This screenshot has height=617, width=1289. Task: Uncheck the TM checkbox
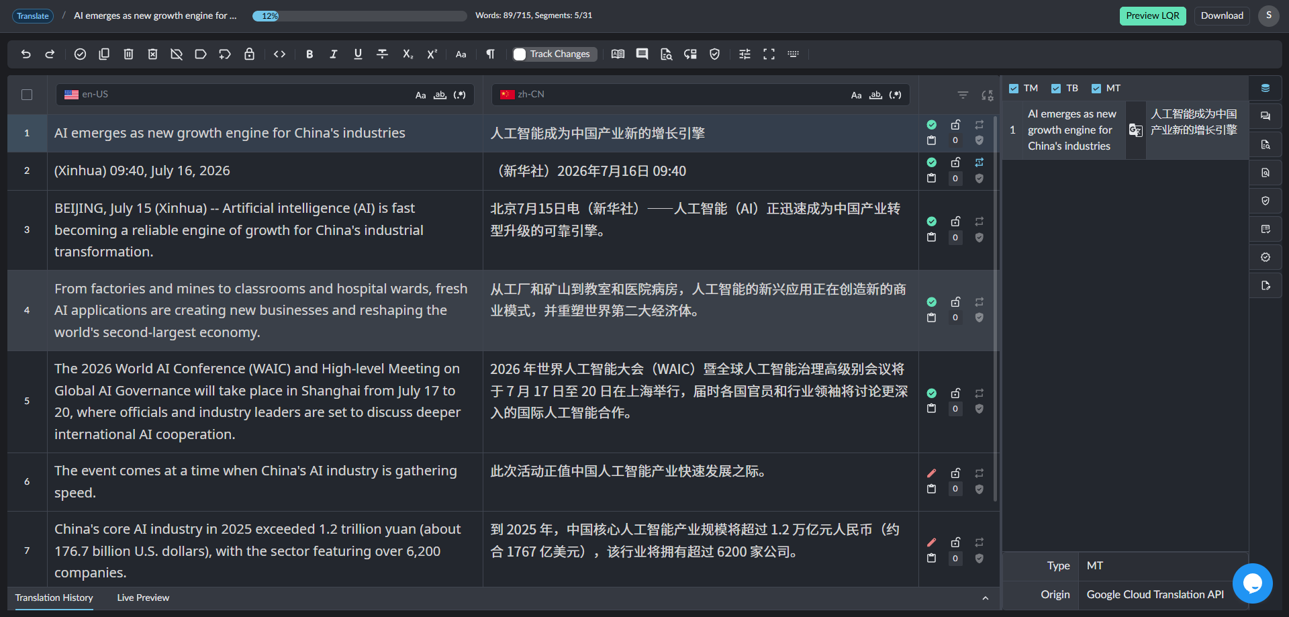[1014, 89]
